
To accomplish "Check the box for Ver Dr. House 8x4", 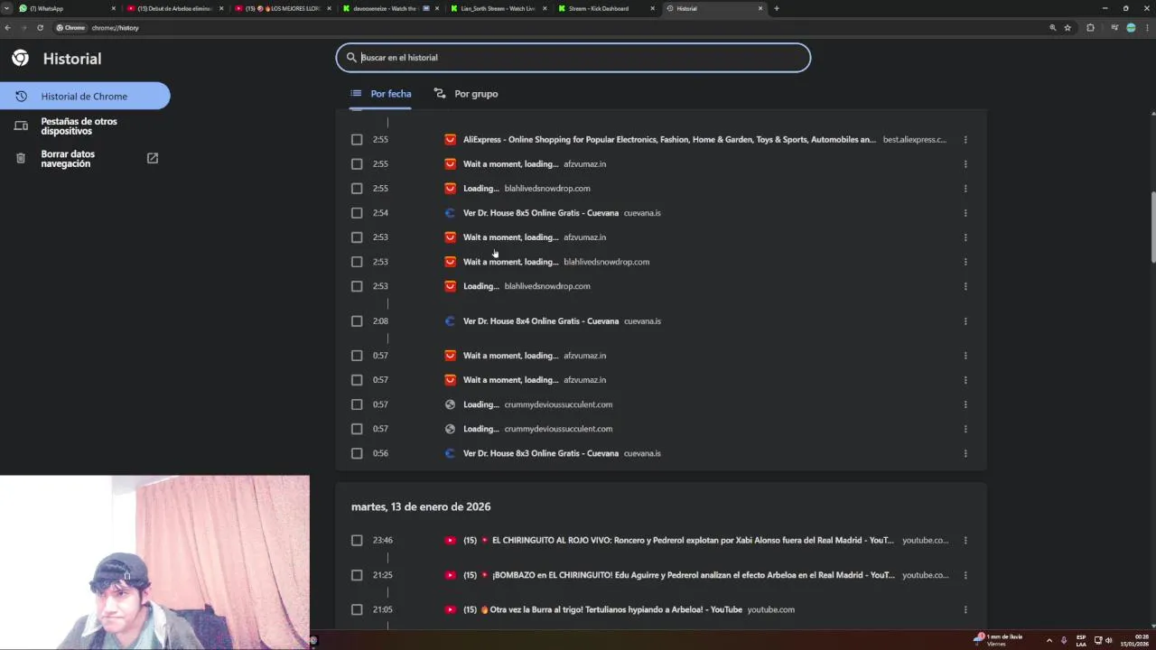I will coord(357,320).
